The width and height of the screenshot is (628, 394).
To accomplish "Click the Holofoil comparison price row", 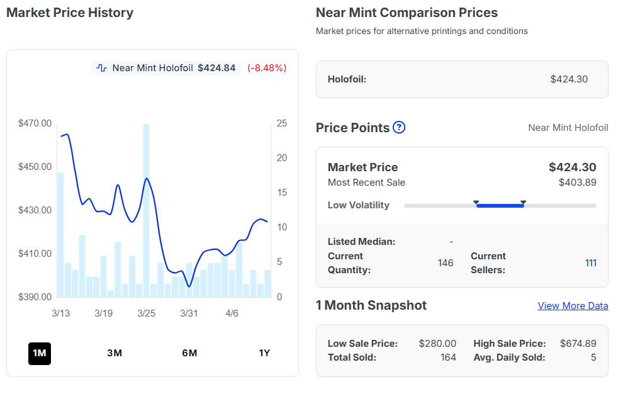I will pyautogui.click(x=461, y=79).
